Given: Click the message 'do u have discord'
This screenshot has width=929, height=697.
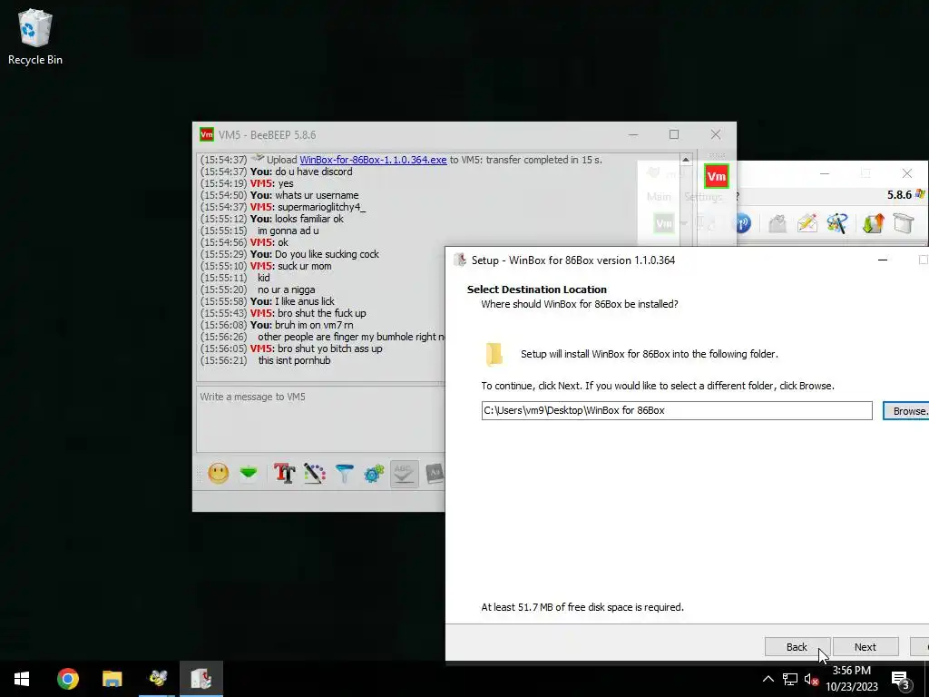Looking at the screenshot, I should click(313, 172).
